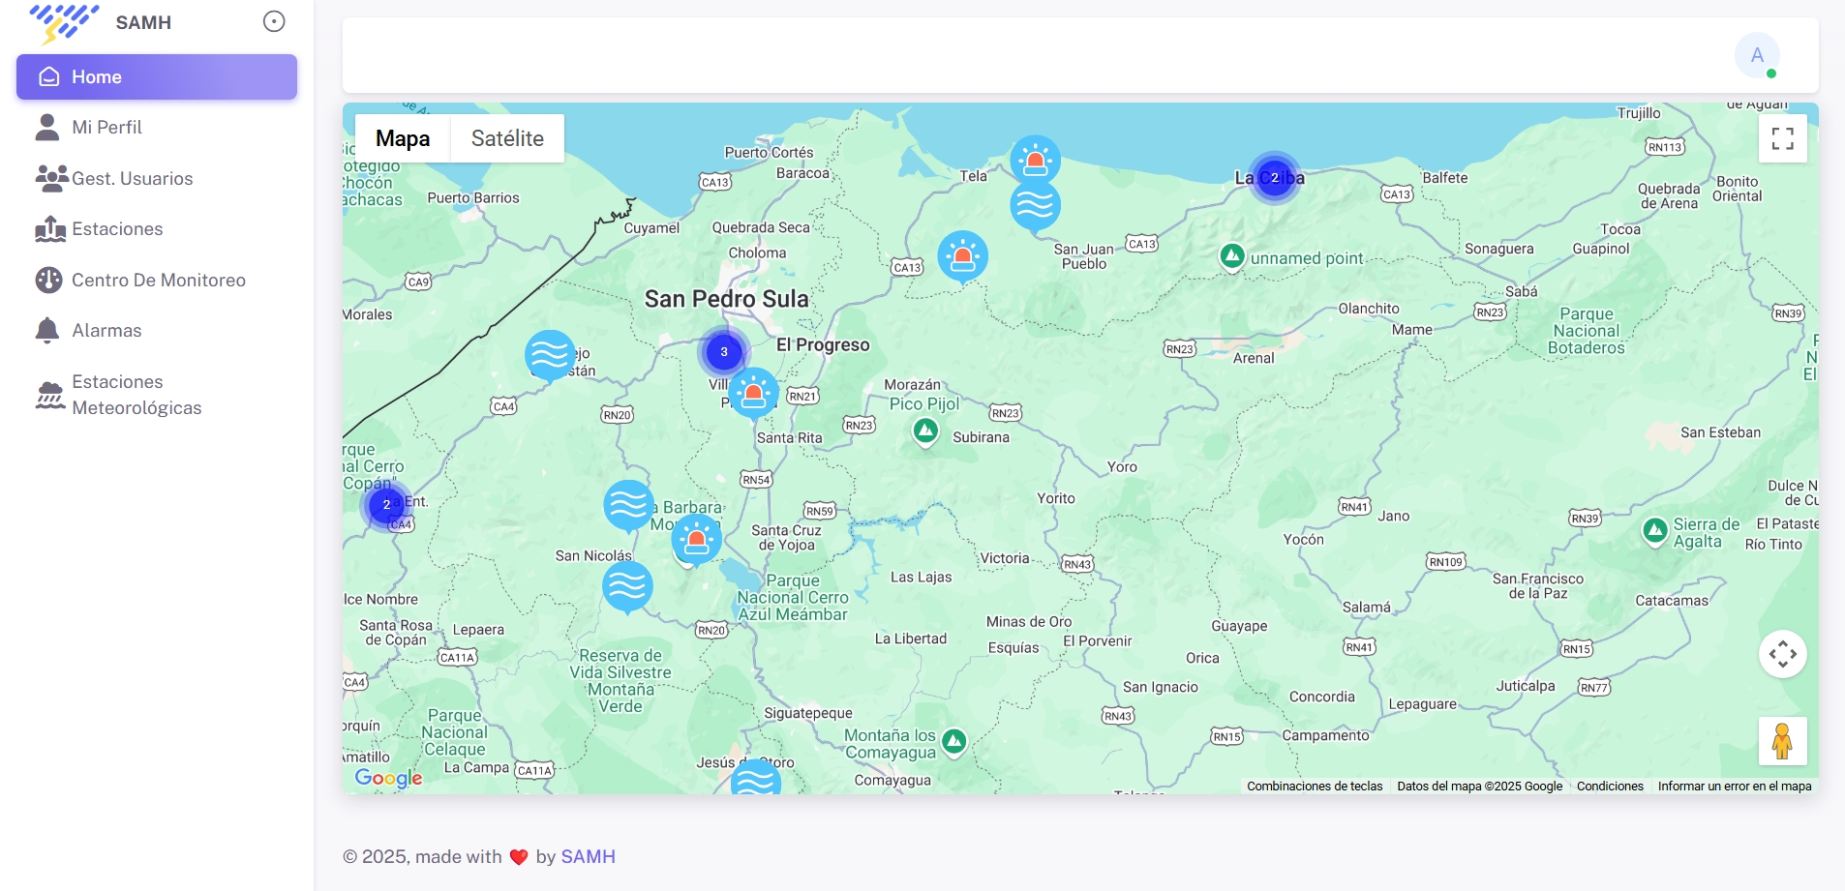Click the pan control icon on the map
The image size is (1845, 891).
[1784, 654]
